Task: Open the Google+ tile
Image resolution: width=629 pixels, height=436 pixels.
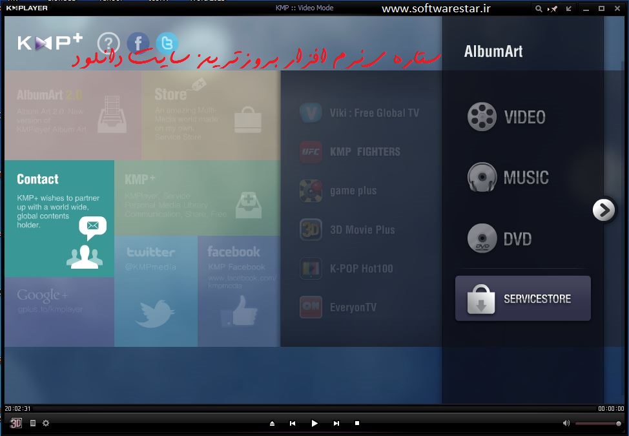Action: point(59,311)
